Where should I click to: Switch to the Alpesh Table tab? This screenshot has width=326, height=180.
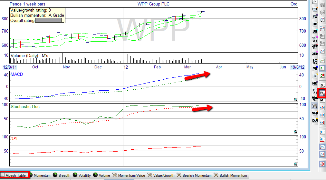(14, 175)
